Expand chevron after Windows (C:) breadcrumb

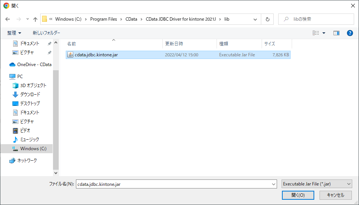click(86, 19)
